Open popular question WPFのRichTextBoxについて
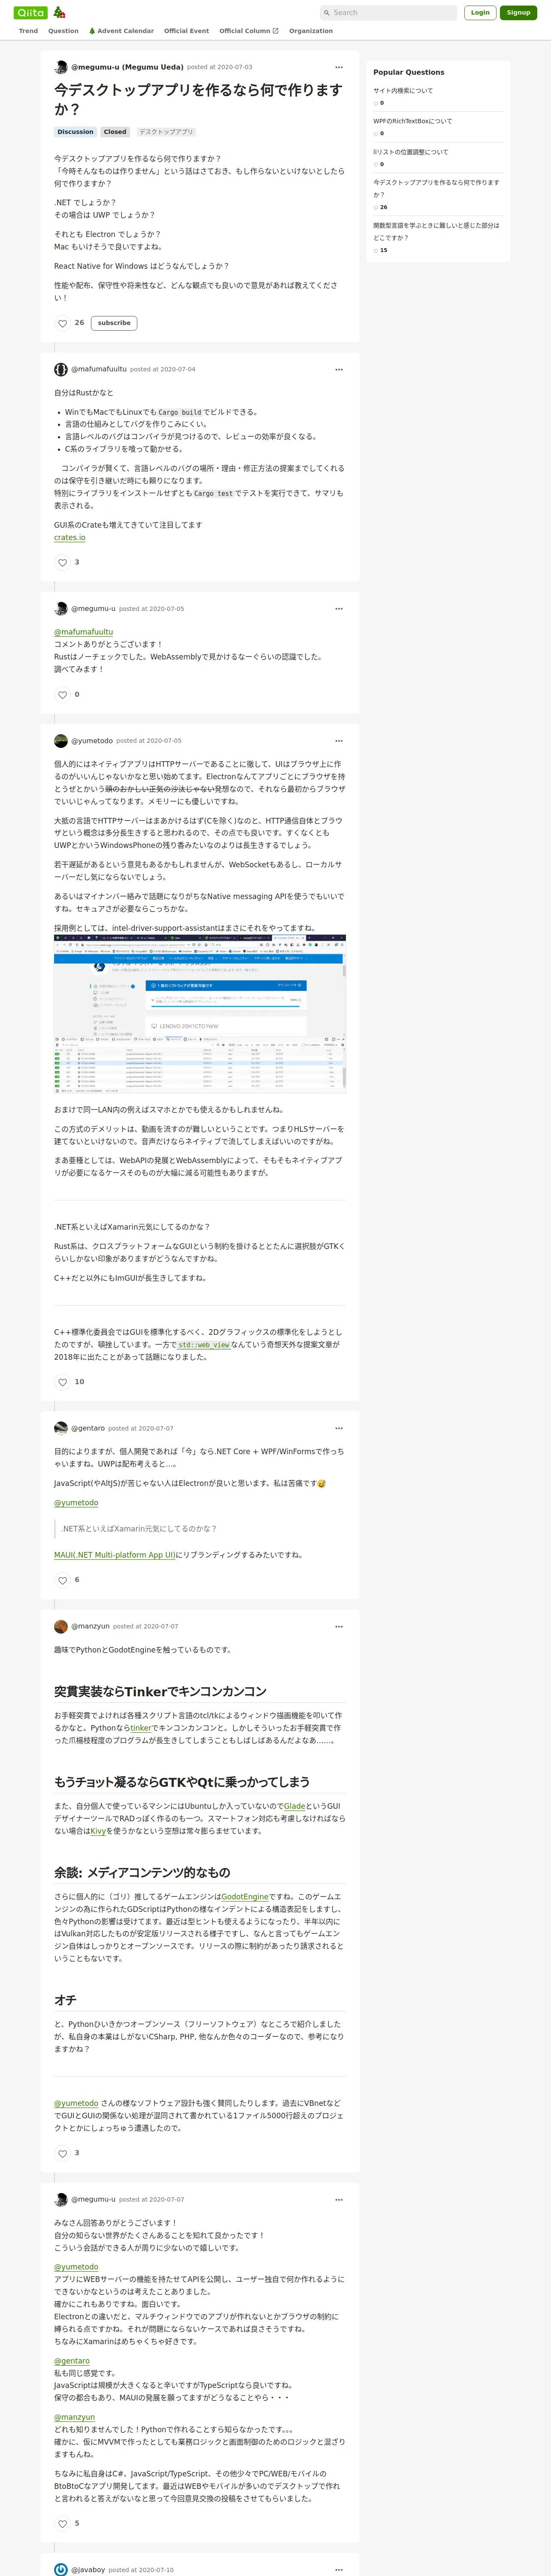The height and width of the screenshot is (2576, 551). click(413, 121)
